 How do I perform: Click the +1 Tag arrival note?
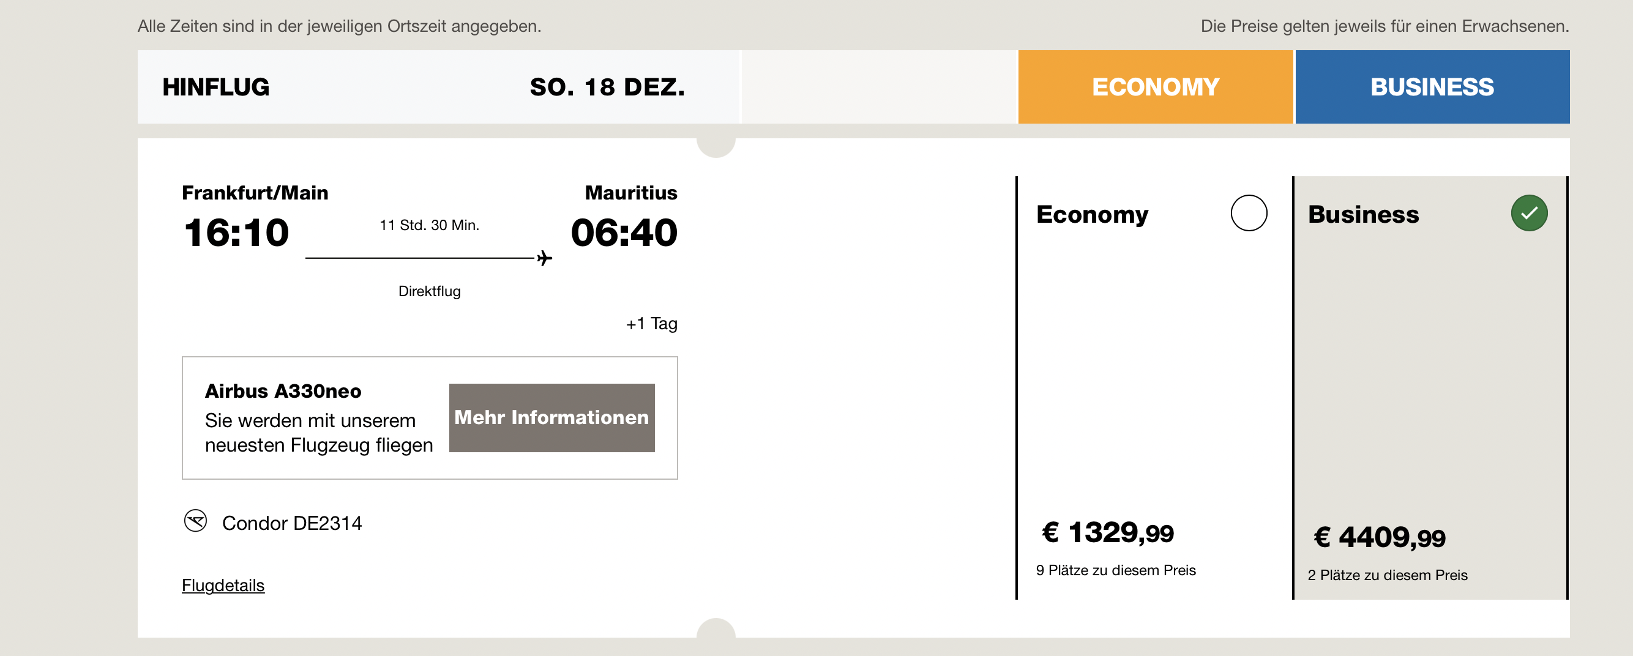click(651, 324)
